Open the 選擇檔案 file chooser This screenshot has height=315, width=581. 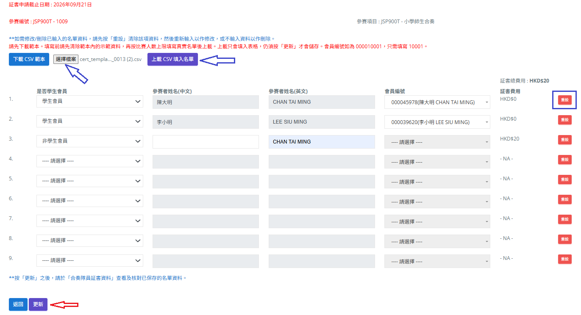click(x=66, y=59)
